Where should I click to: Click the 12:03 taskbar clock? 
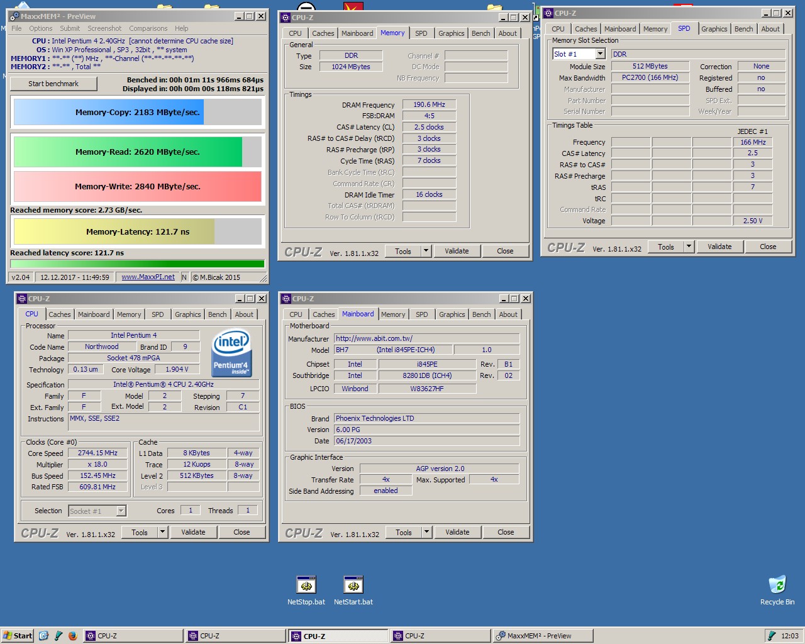[790, 636]
